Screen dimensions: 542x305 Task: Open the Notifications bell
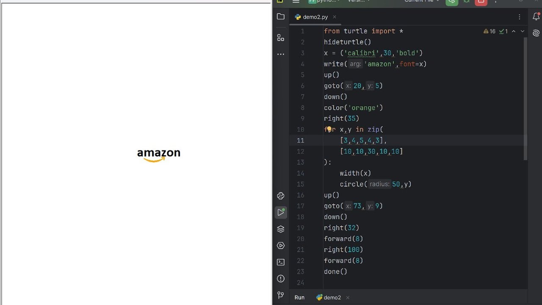click(x=536, y=17)
